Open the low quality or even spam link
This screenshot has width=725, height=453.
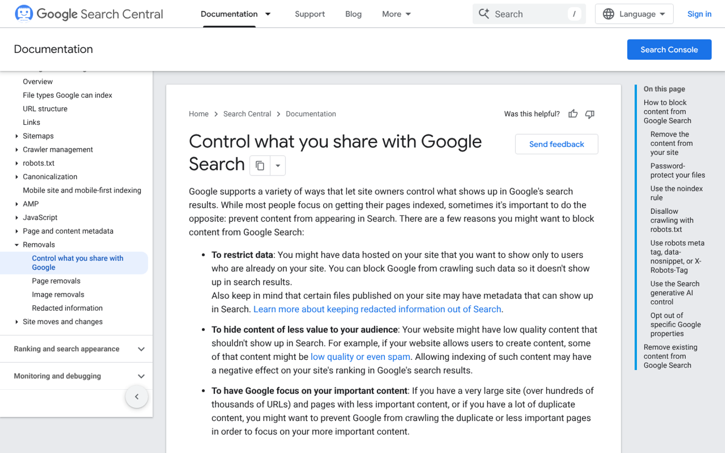click(x=360, y=357)
